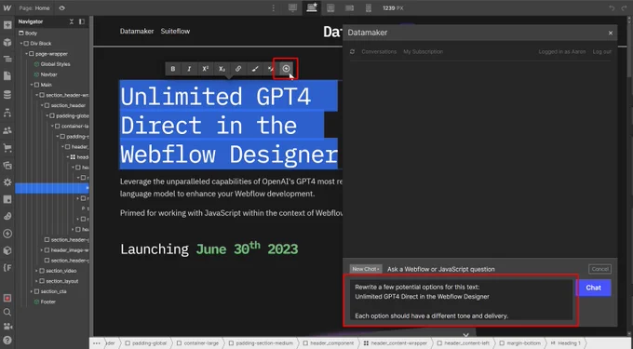Viewport: 633px width, 349px height.
Task: Open the Logic flow panel
Action: (7, 113)
